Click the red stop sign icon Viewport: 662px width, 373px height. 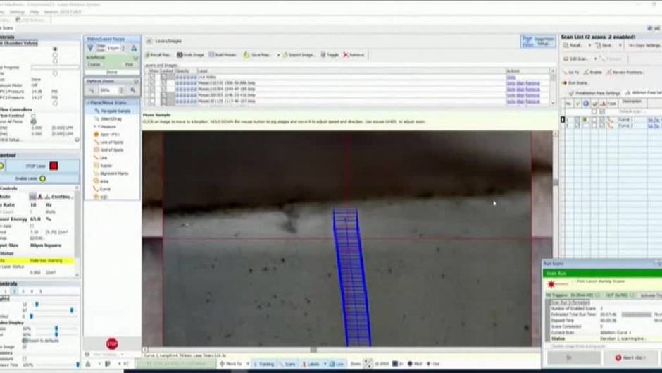(112, 344)
